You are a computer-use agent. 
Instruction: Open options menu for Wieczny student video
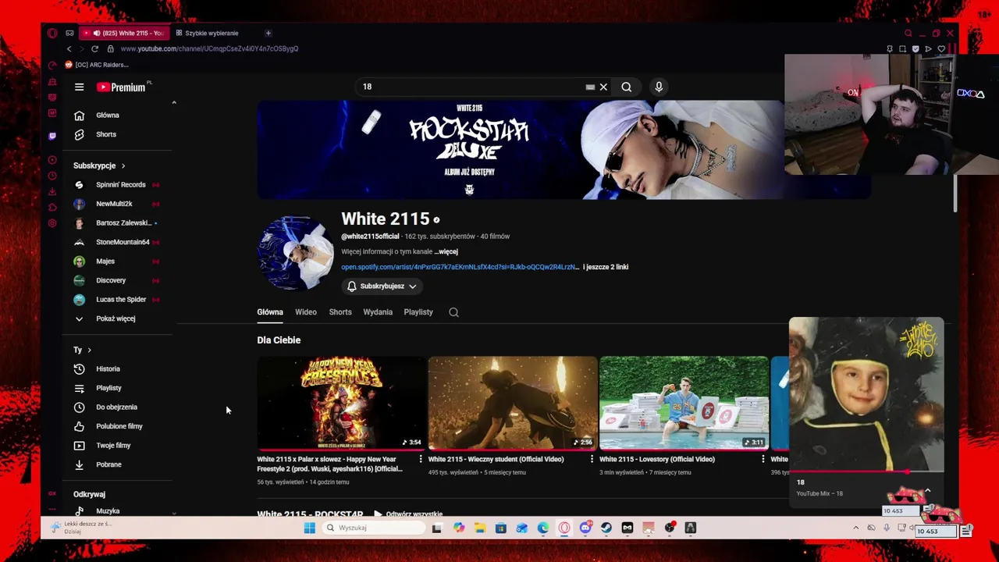(592, 460)
